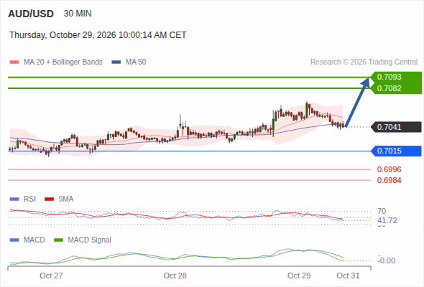Screen dimensions: 424x287
Task: Click the MA 20 + Bollinger Bands pink swatch
Action: [14, 62]
